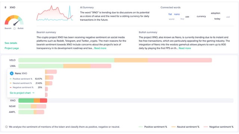Select the NEAR row label
This screenshot has width=239, height=134.
12,106
